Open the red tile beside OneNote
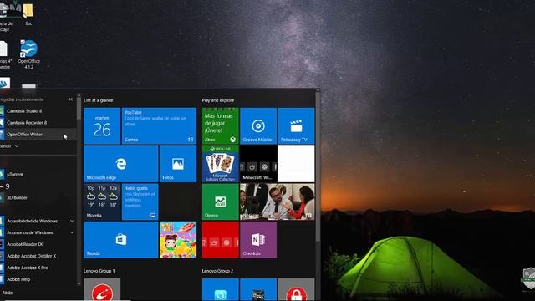The image size is (535, 301). (x=221, y=240)
